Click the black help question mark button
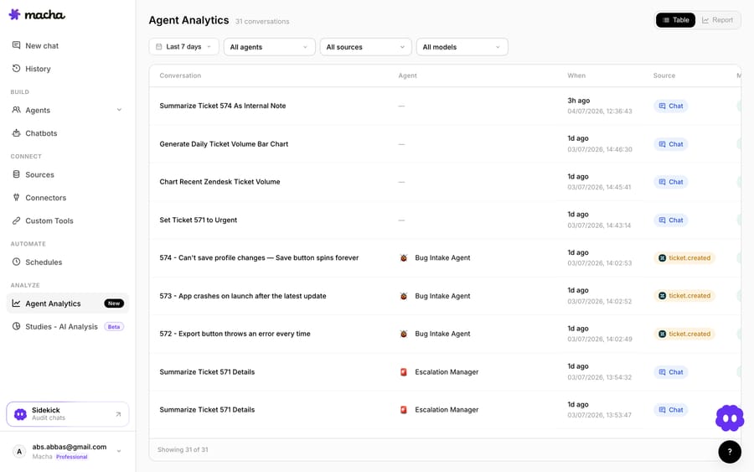Image resolution: width=754 pixels, height=472 pixels. pos(730,452)
